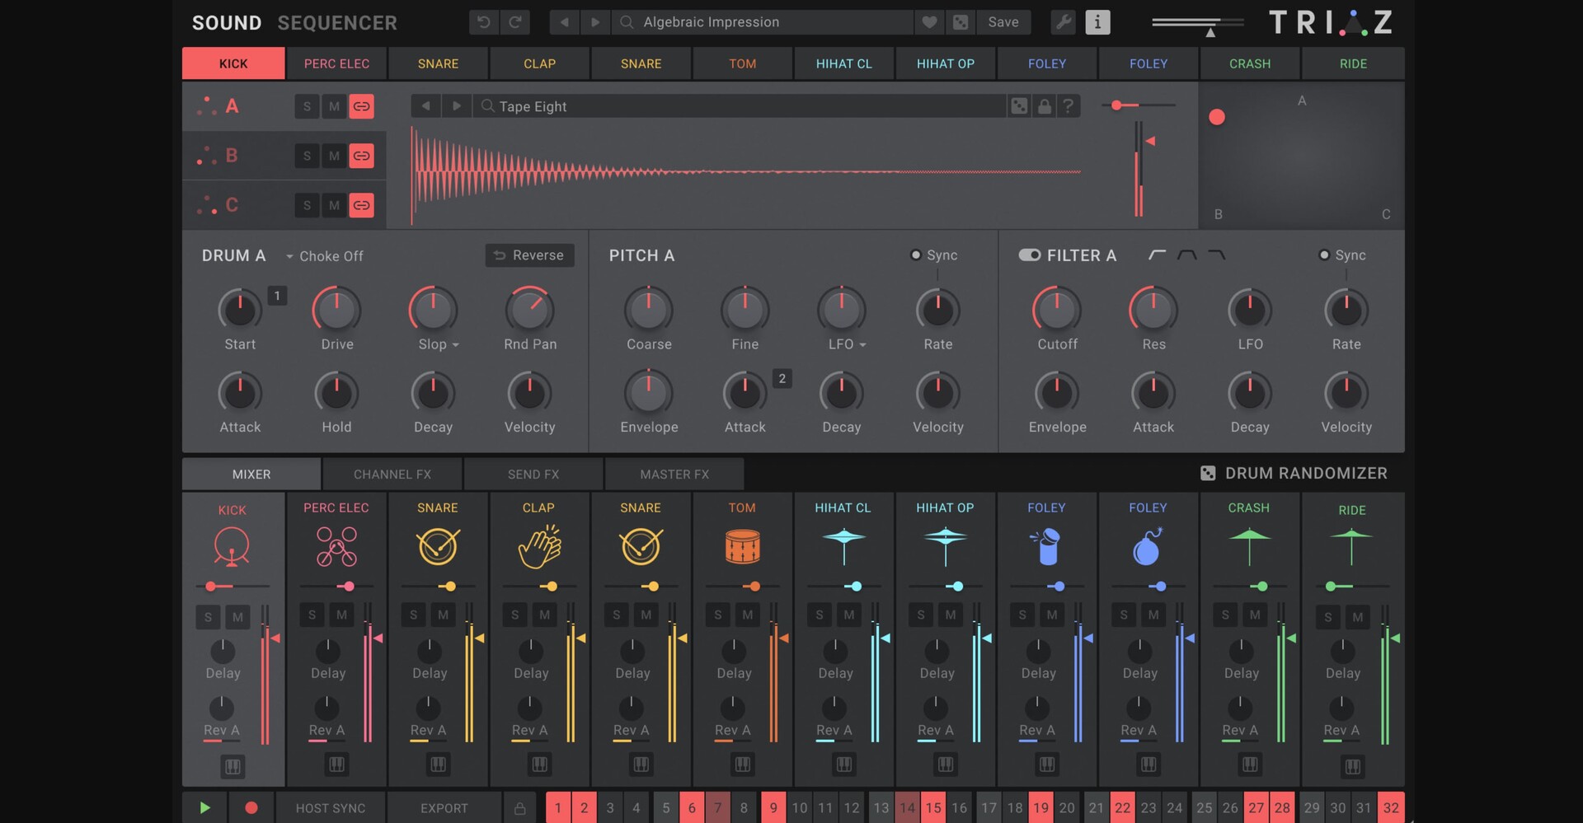The width and height of the screenshot is (1583, 823).
Task: Open the Pitch LFO dropdown arrow
Action: click(x=862, y=345)
